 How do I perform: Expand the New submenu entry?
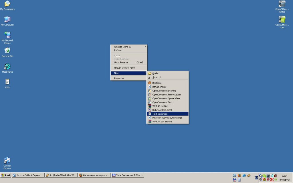(129, 73)
